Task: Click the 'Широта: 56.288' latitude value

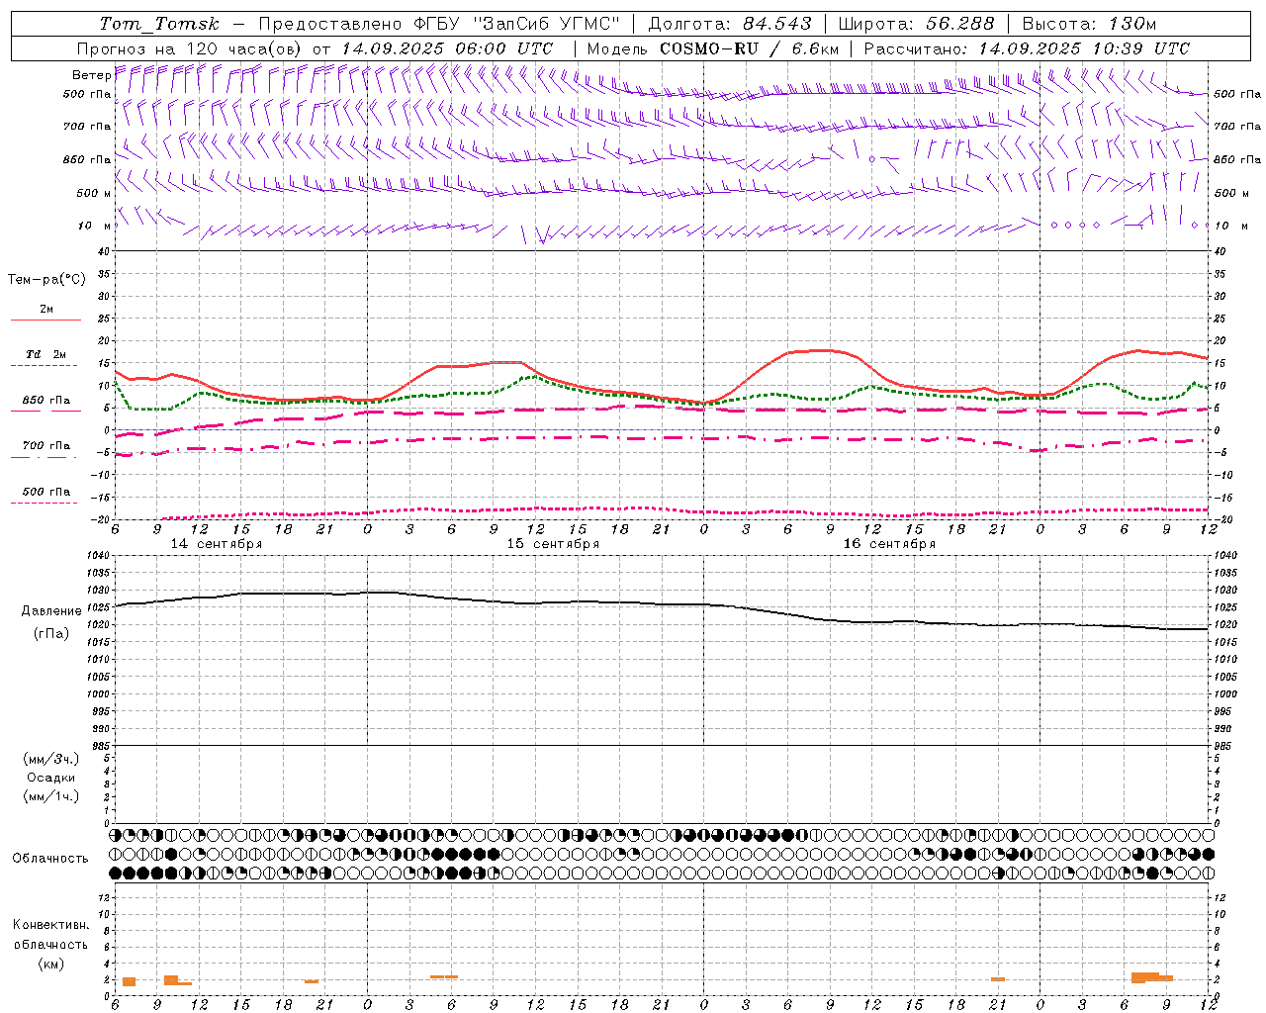Action: click(916, 24)
